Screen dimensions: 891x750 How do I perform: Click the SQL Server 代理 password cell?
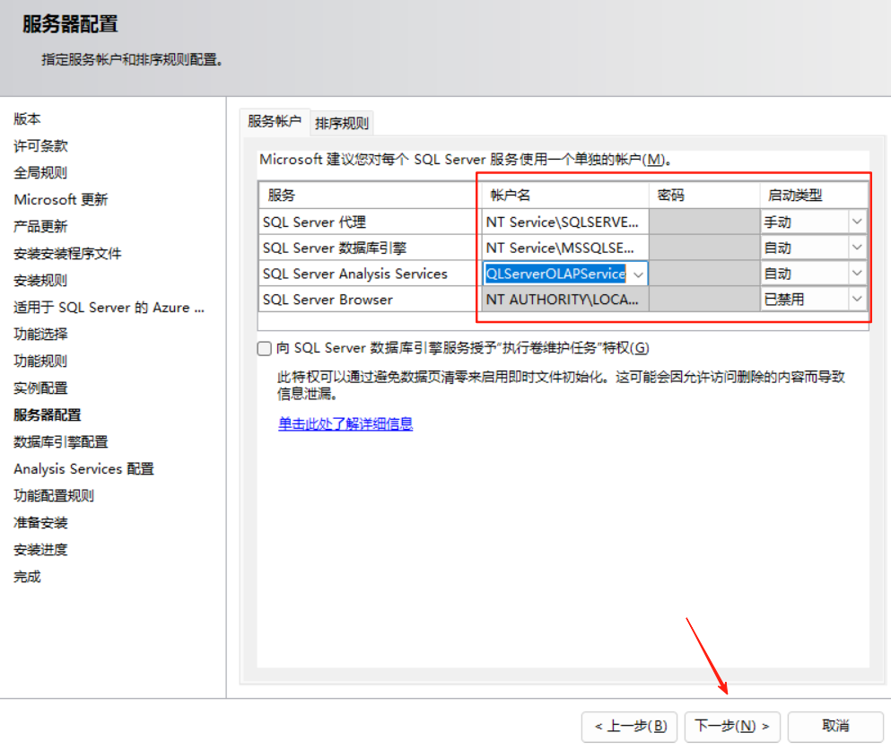pyautogui.click(x=704, y=222)
